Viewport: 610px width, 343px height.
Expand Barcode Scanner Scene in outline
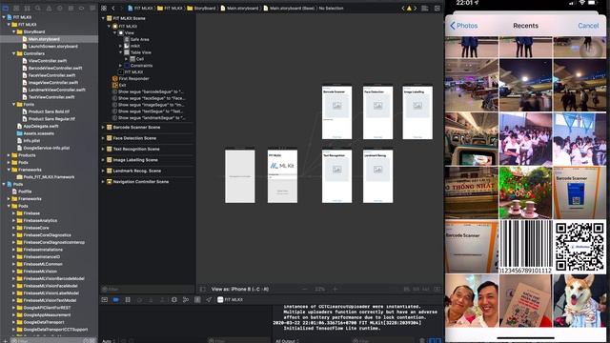(103, 127)
